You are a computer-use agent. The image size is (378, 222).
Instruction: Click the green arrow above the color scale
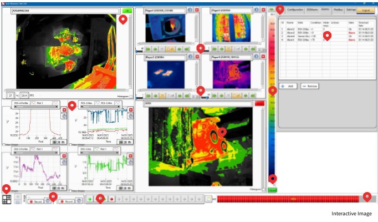click(272, 10)
